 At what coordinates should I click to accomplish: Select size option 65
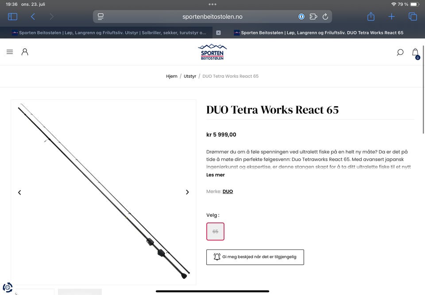tap(215, 231)
